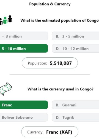Click the green figure in the people icon
Image resolution: width=99 pixels, height=139 pixels.
pyautogui.click(x=5, y=20)
